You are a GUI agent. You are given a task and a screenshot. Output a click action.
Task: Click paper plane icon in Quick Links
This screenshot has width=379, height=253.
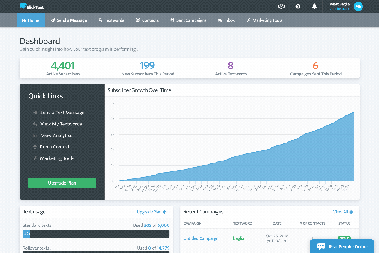[35, 112]
